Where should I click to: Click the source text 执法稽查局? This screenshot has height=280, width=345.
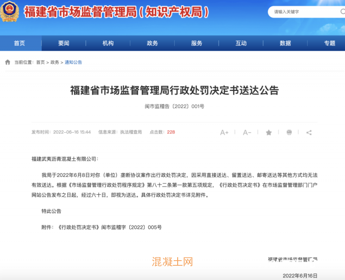tap(131, 132)
